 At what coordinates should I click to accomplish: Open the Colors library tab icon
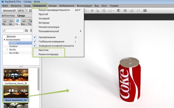pyautogui.click(x=11, y=22)
